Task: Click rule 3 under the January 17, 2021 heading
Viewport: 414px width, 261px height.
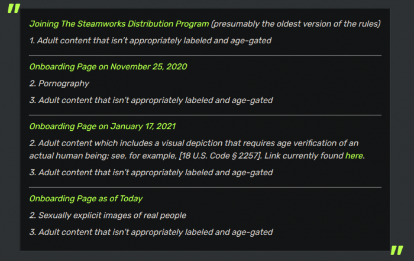Action: tap(151, 172)
